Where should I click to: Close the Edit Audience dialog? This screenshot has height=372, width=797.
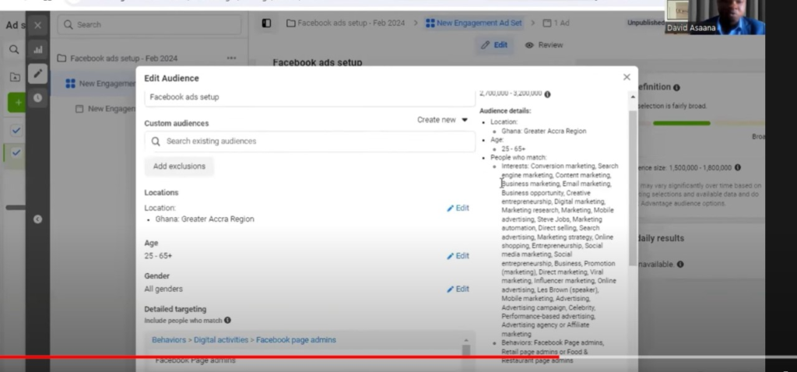pos(627,77)
